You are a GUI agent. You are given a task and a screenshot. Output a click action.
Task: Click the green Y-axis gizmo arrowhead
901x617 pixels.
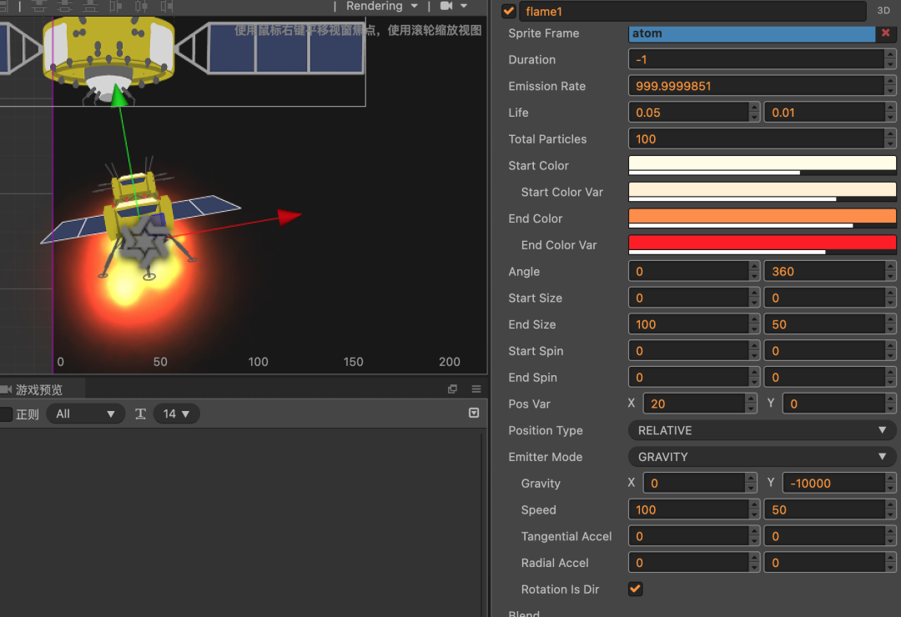[119, 95]
